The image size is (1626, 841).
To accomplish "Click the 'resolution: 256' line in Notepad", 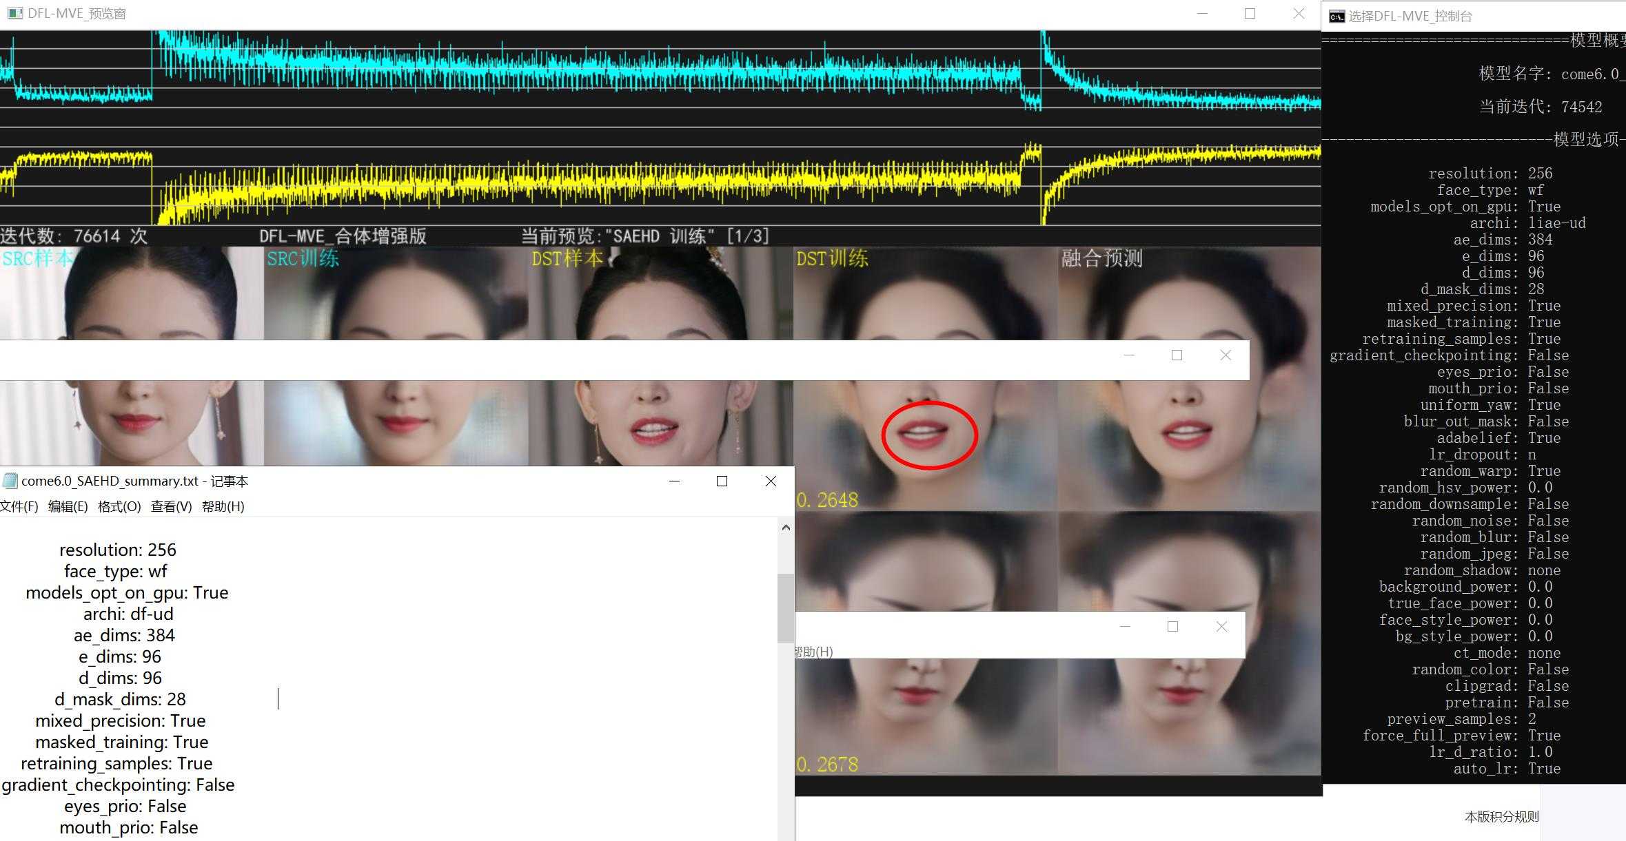I will (x=117, y=550).
